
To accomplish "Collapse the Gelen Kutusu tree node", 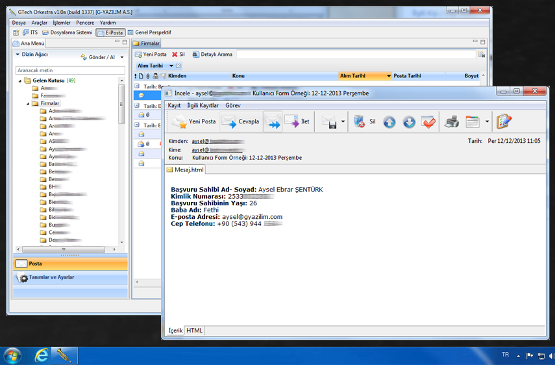I will (x=20, y=81).
